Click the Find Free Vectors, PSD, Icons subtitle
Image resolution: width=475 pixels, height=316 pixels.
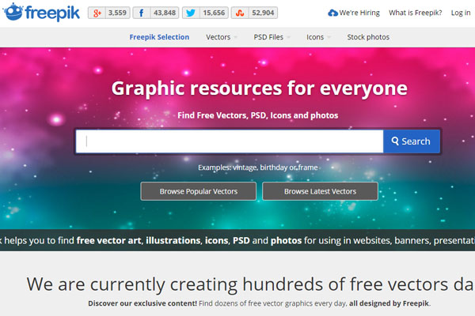point(258,115)
